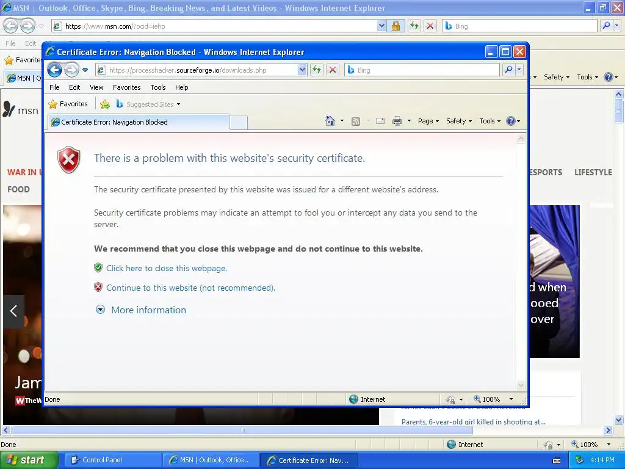Add to Favorites bar icon
The image size is (625, 469).
[x=105, y=104]
